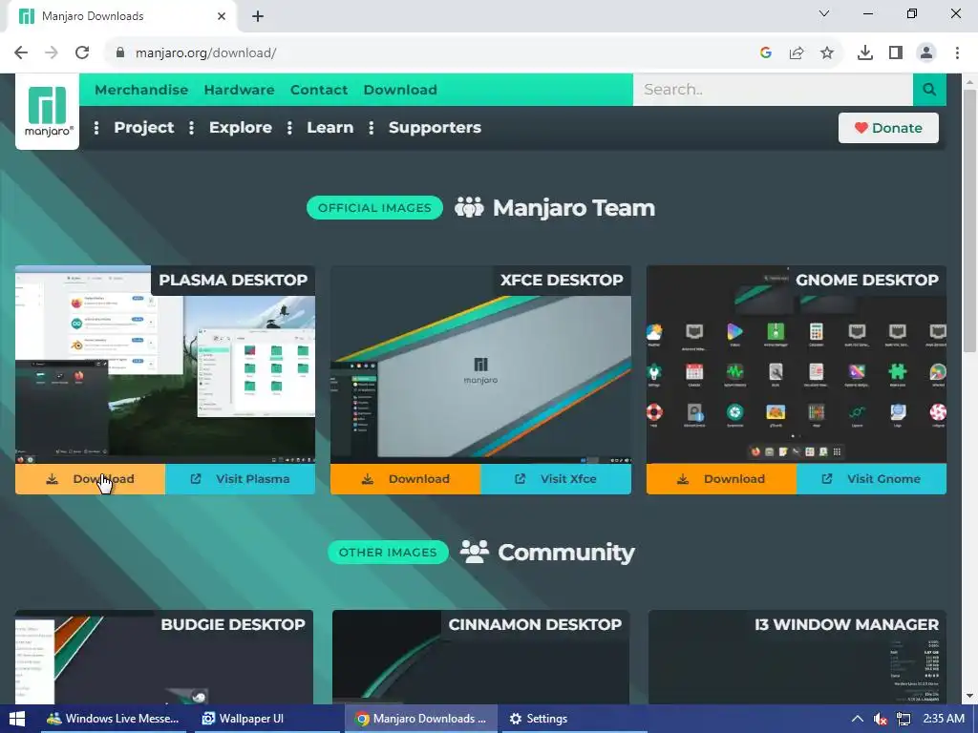Screen dimensions: 978x733
Task: Expand the Project menu
Action: click(x=144, y=127)
